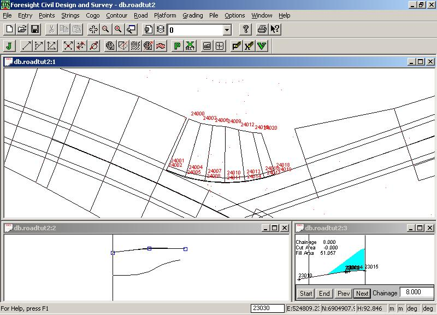Image resolution: width=437 pixels, height=315 pixels.
Task: Click the status bar point number field 23030
Action: click(x=267, y=309)
